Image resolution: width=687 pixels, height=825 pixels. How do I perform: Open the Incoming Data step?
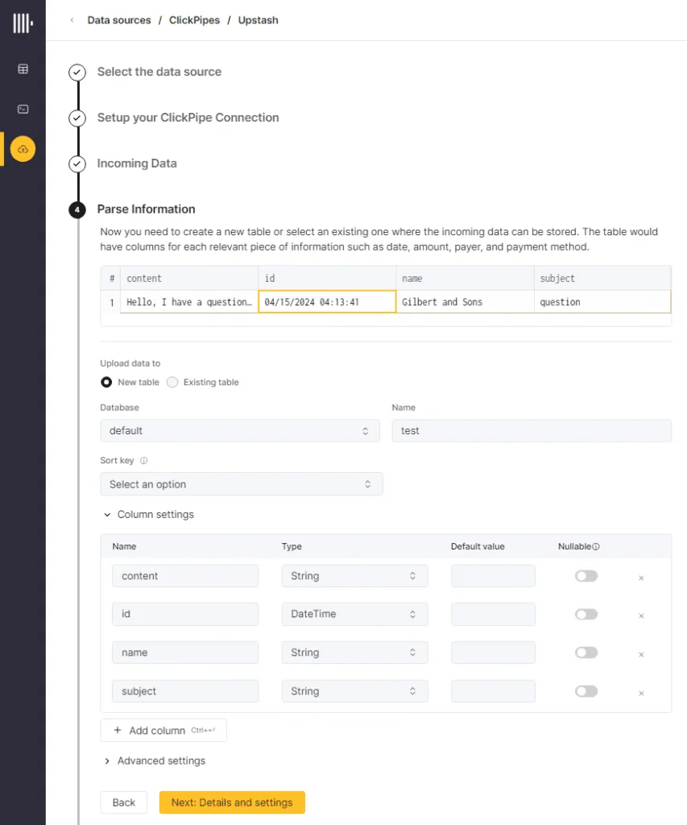click(137, 163)
